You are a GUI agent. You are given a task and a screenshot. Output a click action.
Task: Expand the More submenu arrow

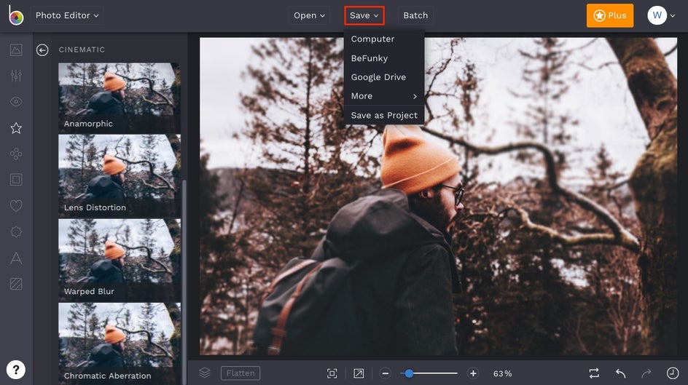(x=415, y=96)
